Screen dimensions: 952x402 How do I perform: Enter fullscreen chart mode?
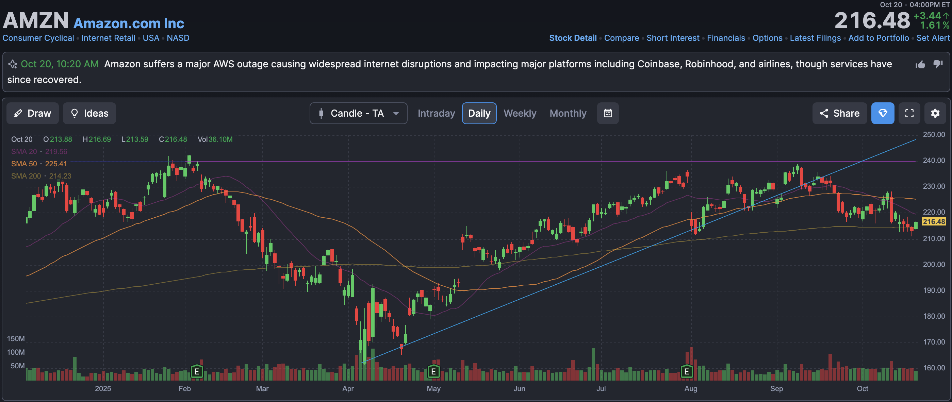tap(909, 113)
